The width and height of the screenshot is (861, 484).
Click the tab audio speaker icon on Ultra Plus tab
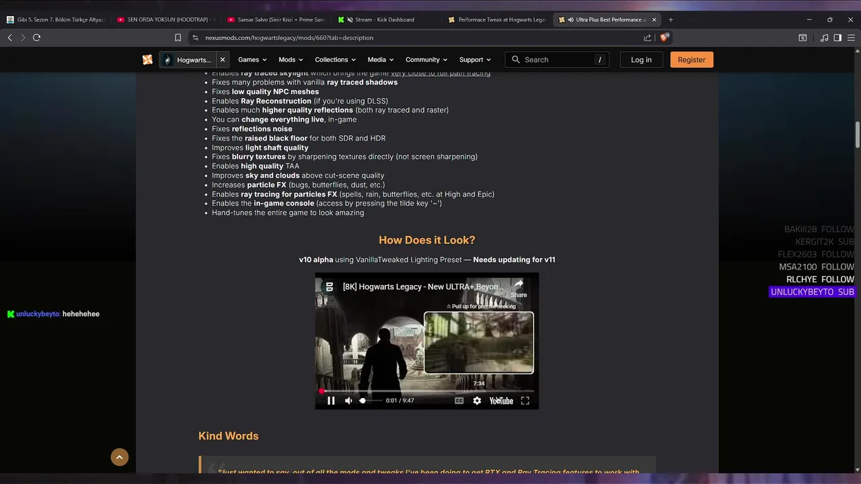click(x=570, y=19)
